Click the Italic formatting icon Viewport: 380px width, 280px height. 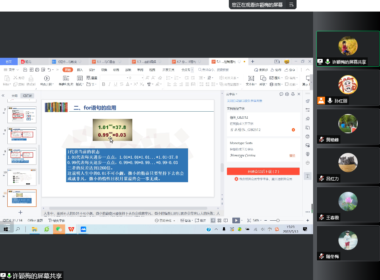[x=110, y=84]
